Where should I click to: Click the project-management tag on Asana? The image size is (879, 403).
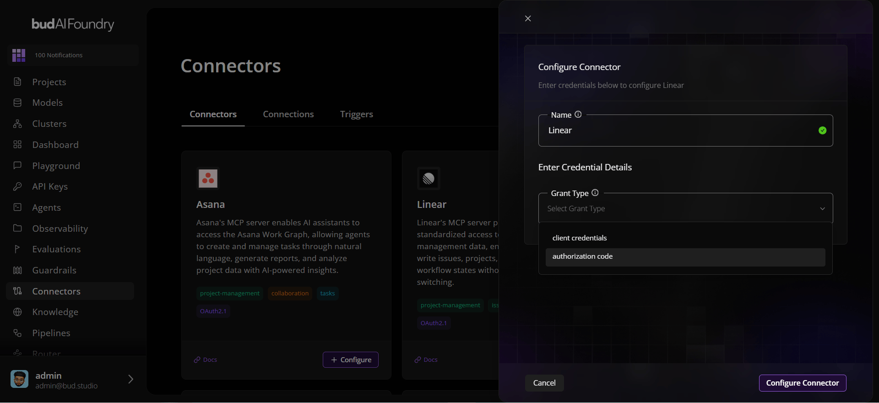(230, 294)
